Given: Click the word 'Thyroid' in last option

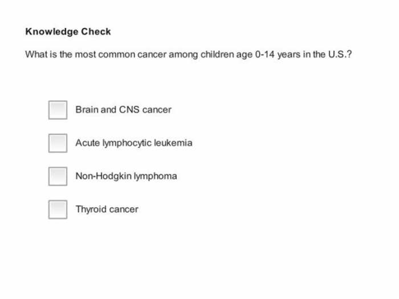Looking at the screenshot, I should pos(91,210).
